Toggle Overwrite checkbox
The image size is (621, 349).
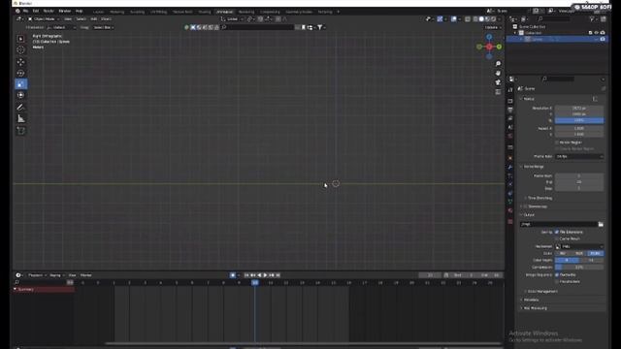point(557,274)
